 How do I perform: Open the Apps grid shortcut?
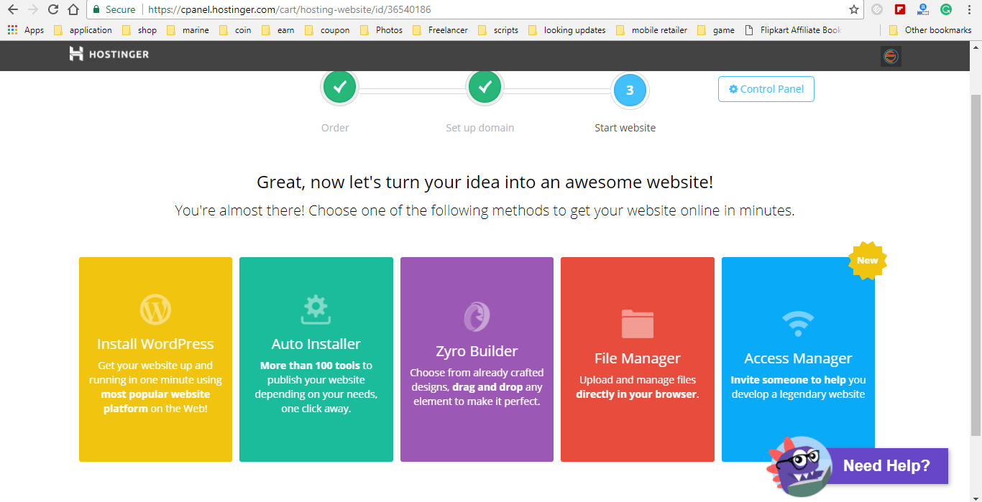point(26,30)
